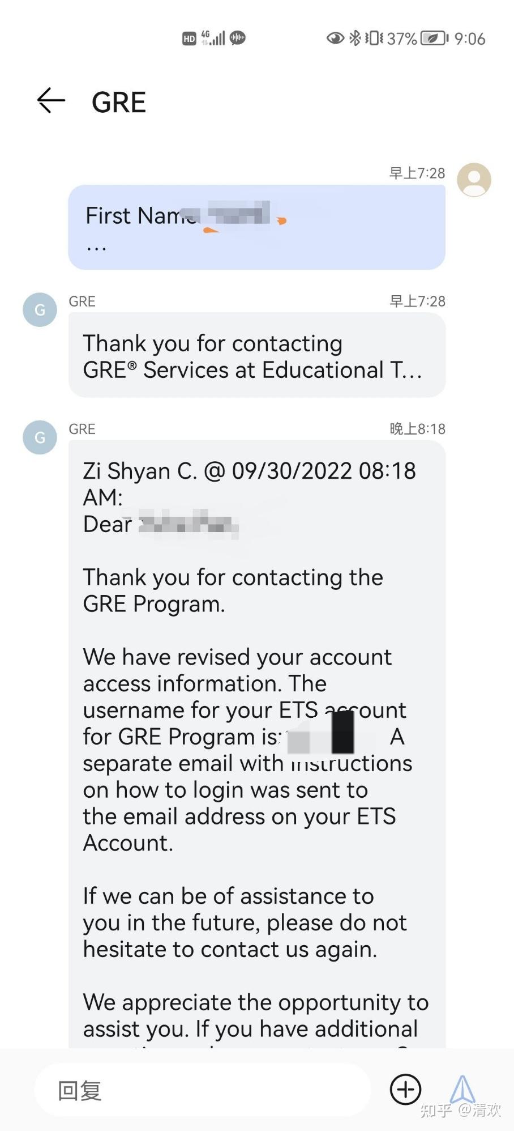Viewport: 514px width, 1131px height.
Task: Tap the 4G signal strength indicator
Action: pyautogui.click(x=212, y=38)
